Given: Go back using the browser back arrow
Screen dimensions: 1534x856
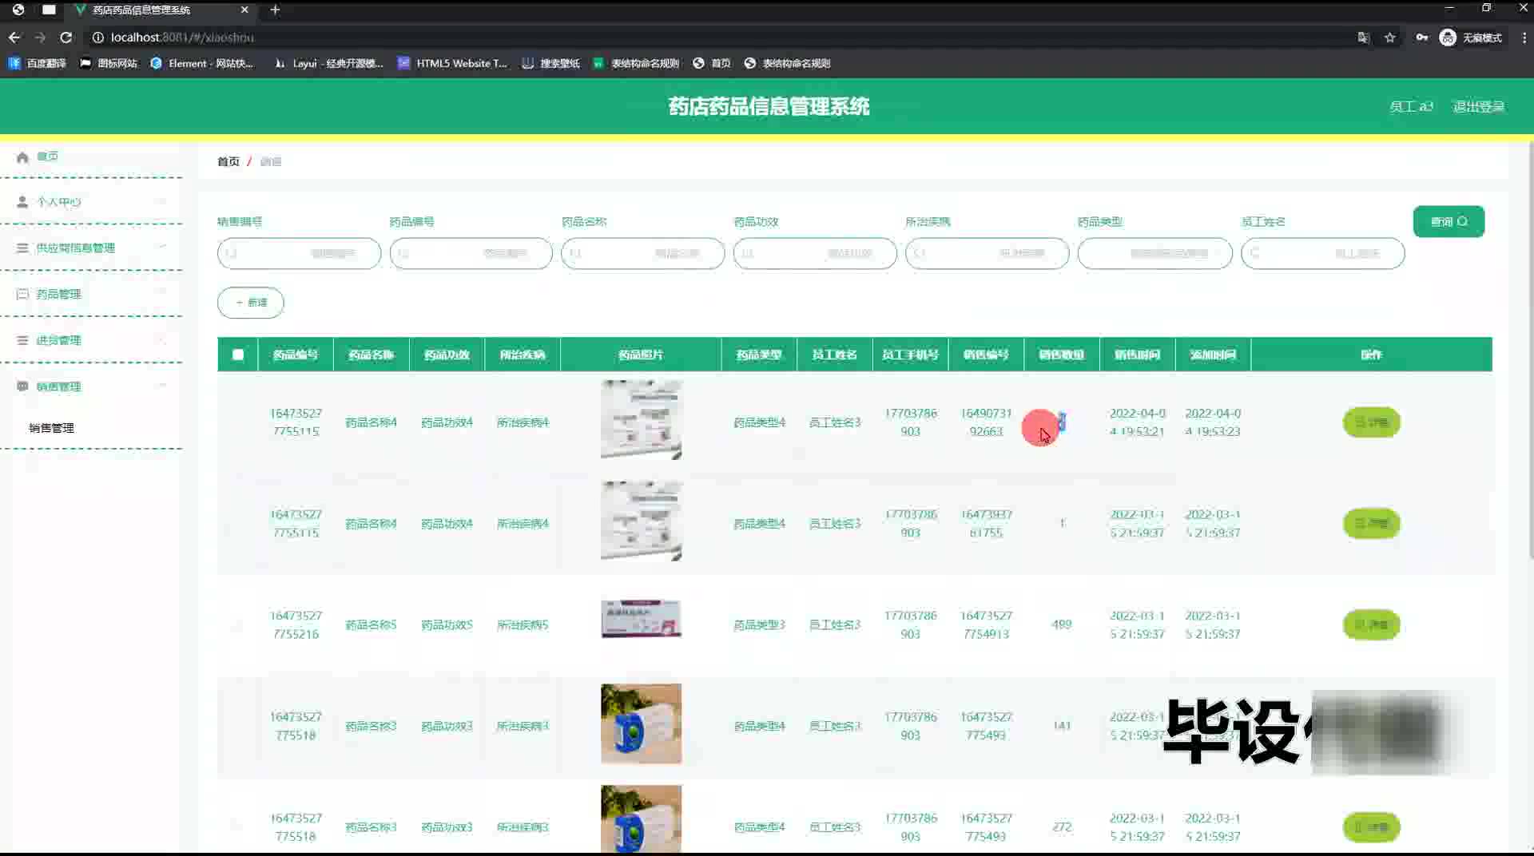Looking at the screenshot, I should pyautogui.click(x=14, y=38).
